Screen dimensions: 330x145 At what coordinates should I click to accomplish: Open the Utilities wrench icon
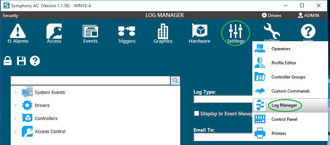(x=272, y=31)
